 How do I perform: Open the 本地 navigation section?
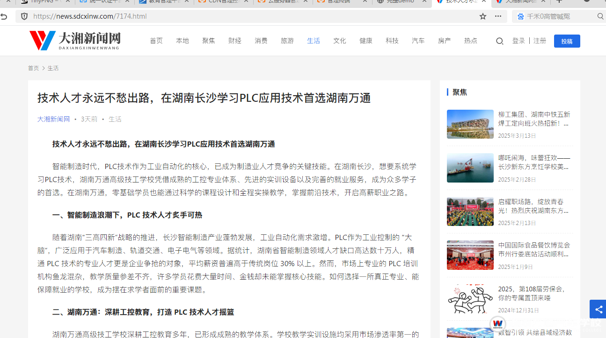(x=183, y=41)
